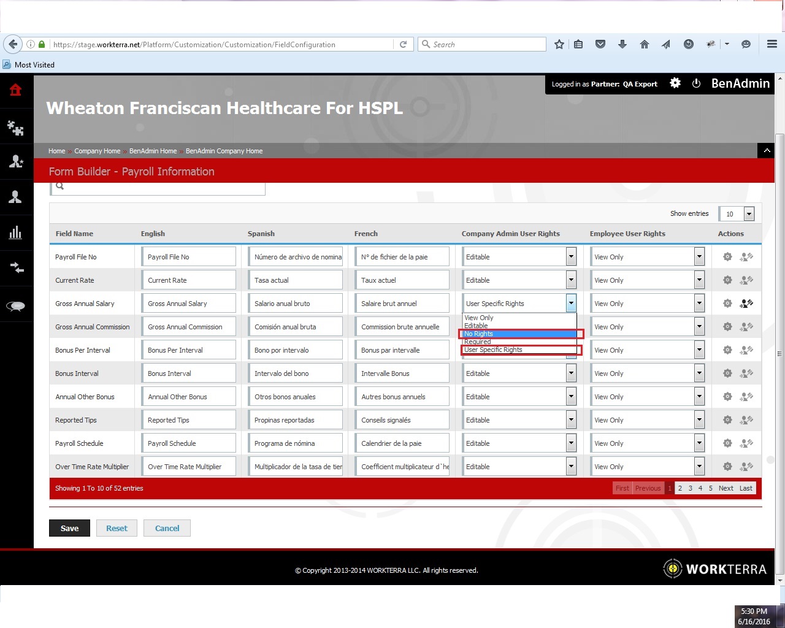This screenshot has width=785, height=628.
Task: Click the Cancel button
Action: pyautogui.click(x=167, y=528)
